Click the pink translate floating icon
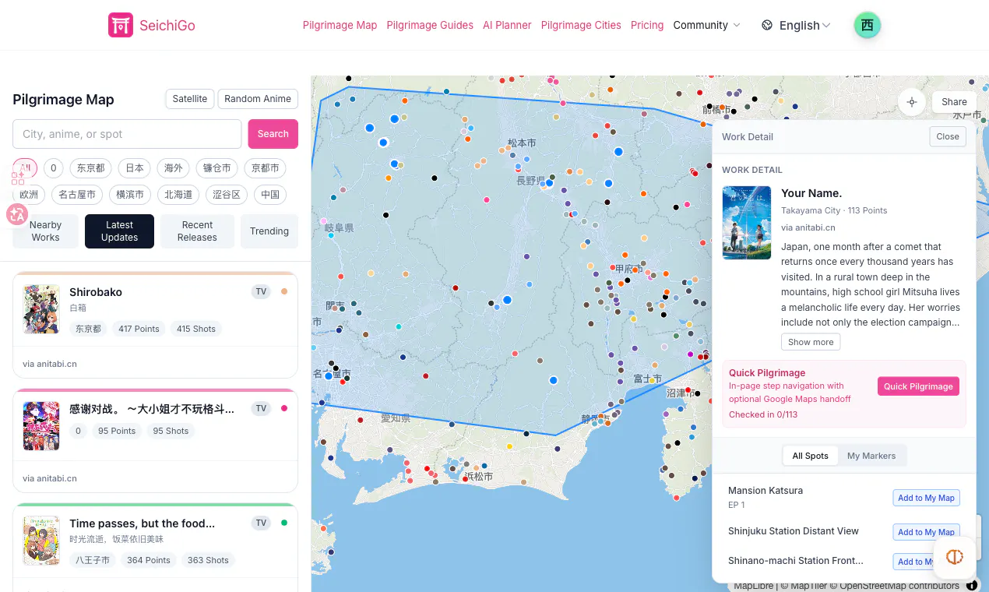 click(17, 214)
